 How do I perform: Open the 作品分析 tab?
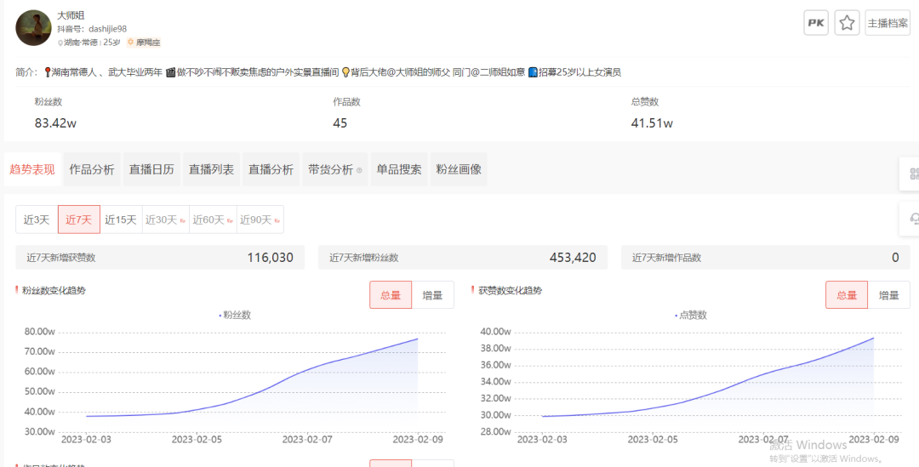click(x=92, y=169)
